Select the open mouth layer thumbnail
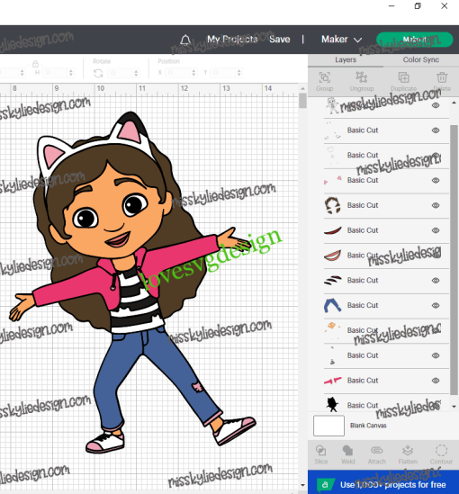 (x=333, y=256)
